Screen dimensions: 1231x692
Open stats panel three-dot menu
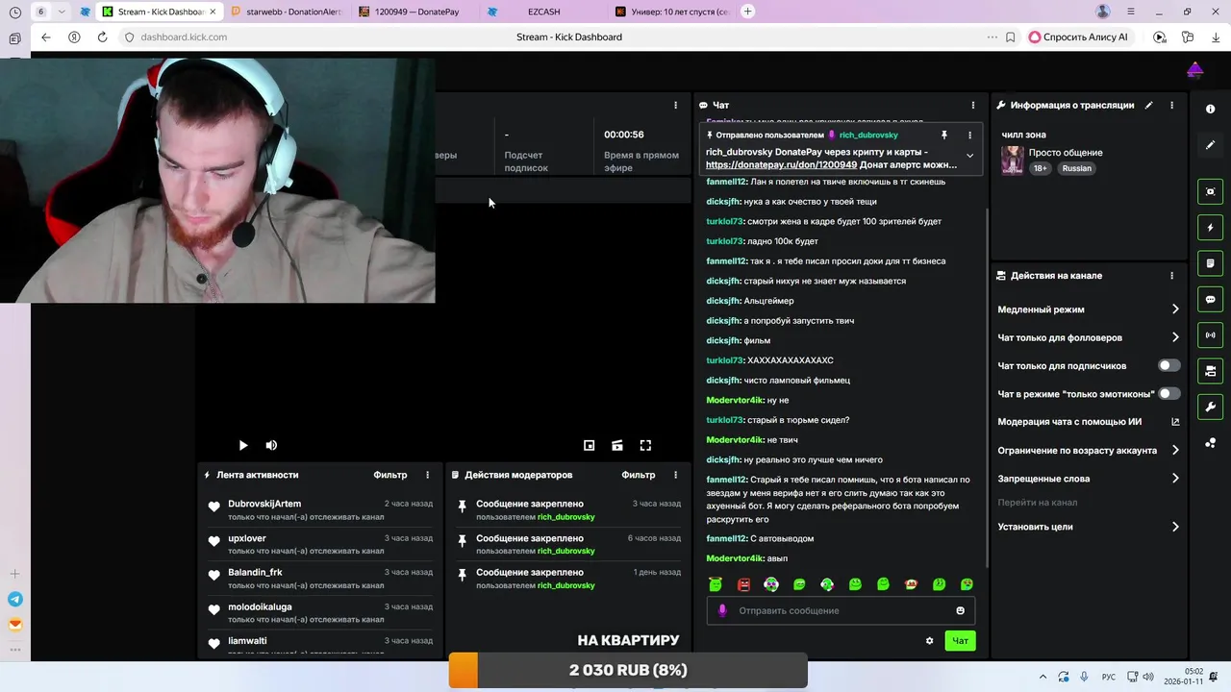pyautogui.click(x=676, y=105)
